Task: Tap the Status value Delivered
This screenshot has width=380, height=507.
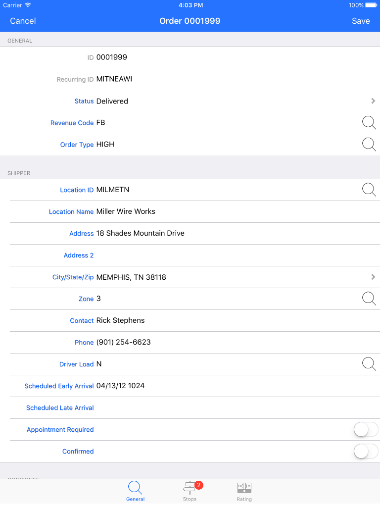Action: coord(112,101)
